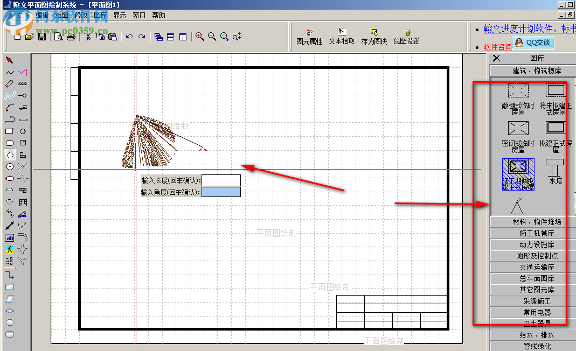Click the 图元属性 button
The width and height of the screenshot is (576, 351).
point(309,37)
